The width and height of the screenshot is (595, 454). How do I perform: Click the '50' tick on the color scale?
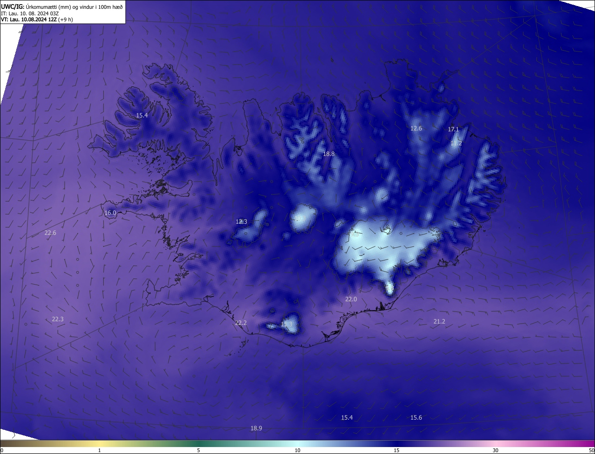591,450
